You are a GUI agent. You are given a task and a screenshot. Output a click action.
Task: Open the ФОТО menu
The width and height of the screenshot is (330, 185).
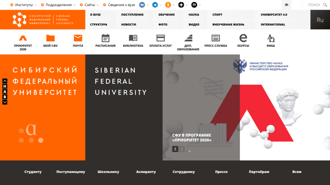(x=163, y=24)
